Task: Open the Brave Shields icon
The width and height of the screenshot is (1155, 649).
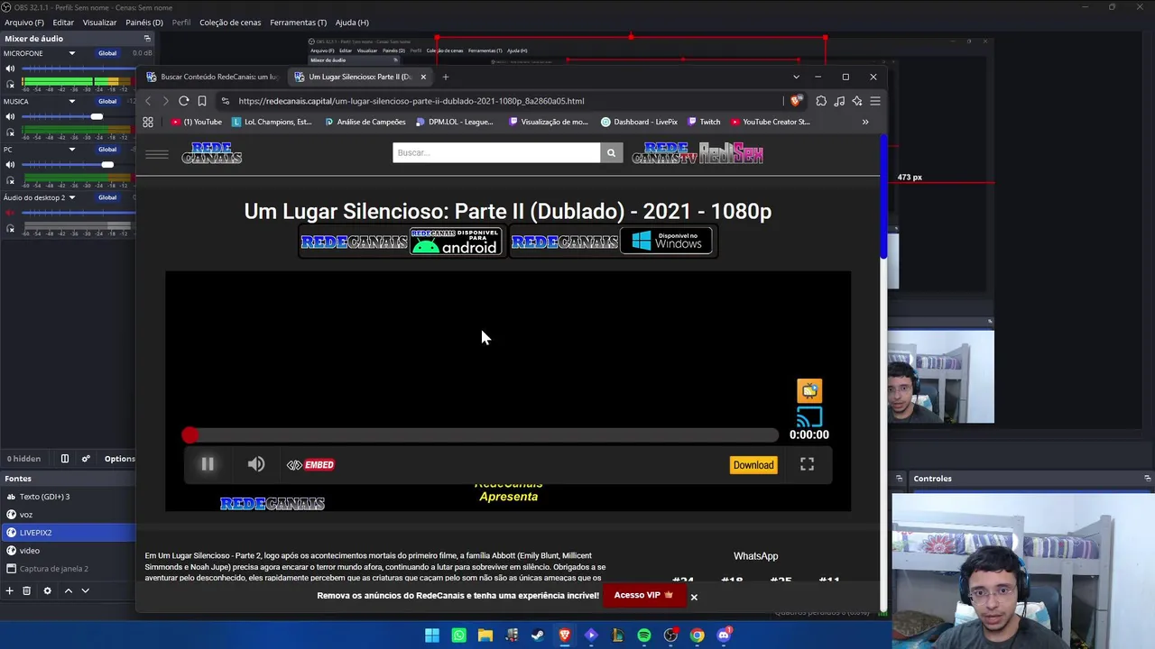Action: pos(796,101)
